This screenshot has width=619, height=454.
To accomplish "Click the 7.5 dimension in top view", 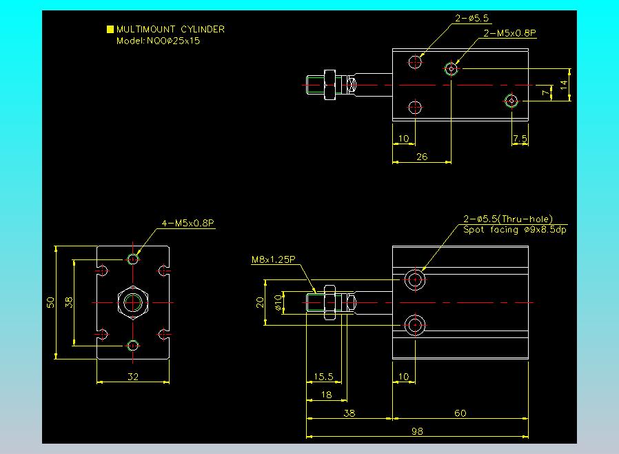I will pyautogui.click(x=520, y=139).
